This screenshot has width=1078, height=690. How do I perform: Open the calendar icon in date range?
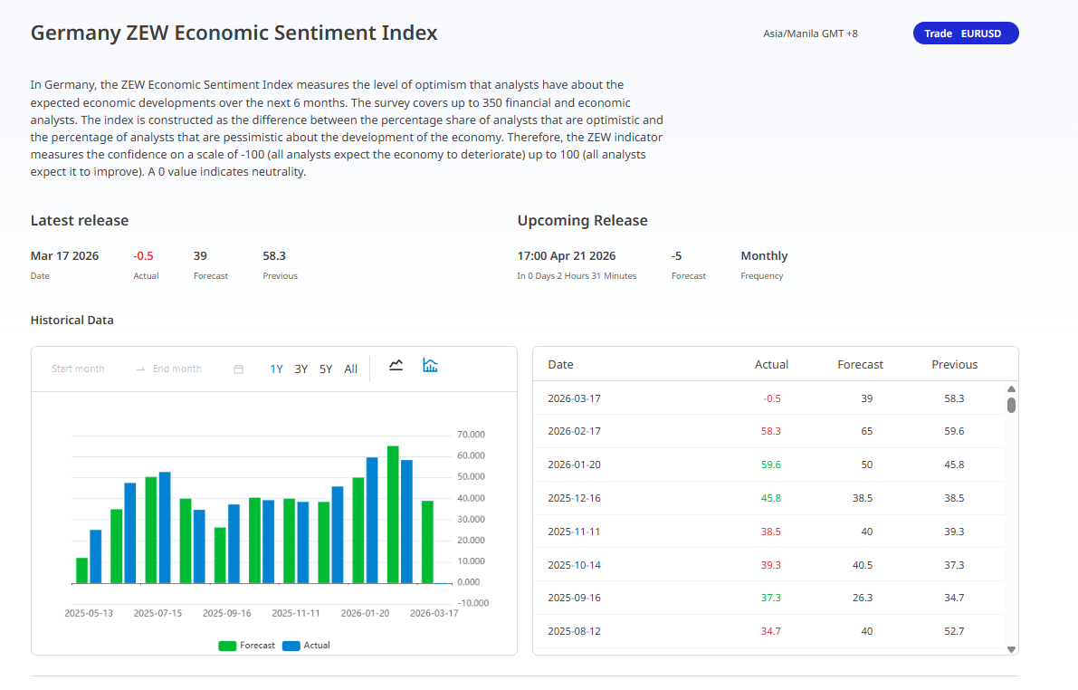click(239, 369)
